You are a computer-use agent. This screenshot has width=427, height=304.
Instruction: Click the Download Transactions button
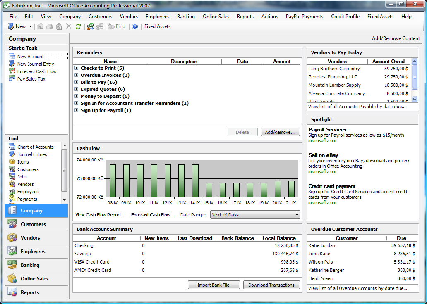point(271,285)
